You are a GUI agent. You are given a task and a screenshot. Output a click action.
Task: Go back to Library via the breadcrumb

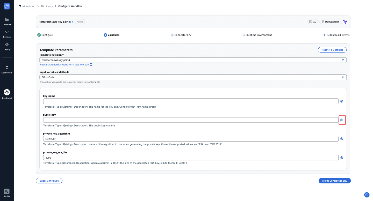pos(49,6)
